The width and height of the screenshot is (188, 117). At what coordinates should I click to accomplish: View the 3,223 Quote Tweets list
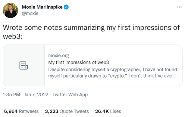click(x=67, y=111)
